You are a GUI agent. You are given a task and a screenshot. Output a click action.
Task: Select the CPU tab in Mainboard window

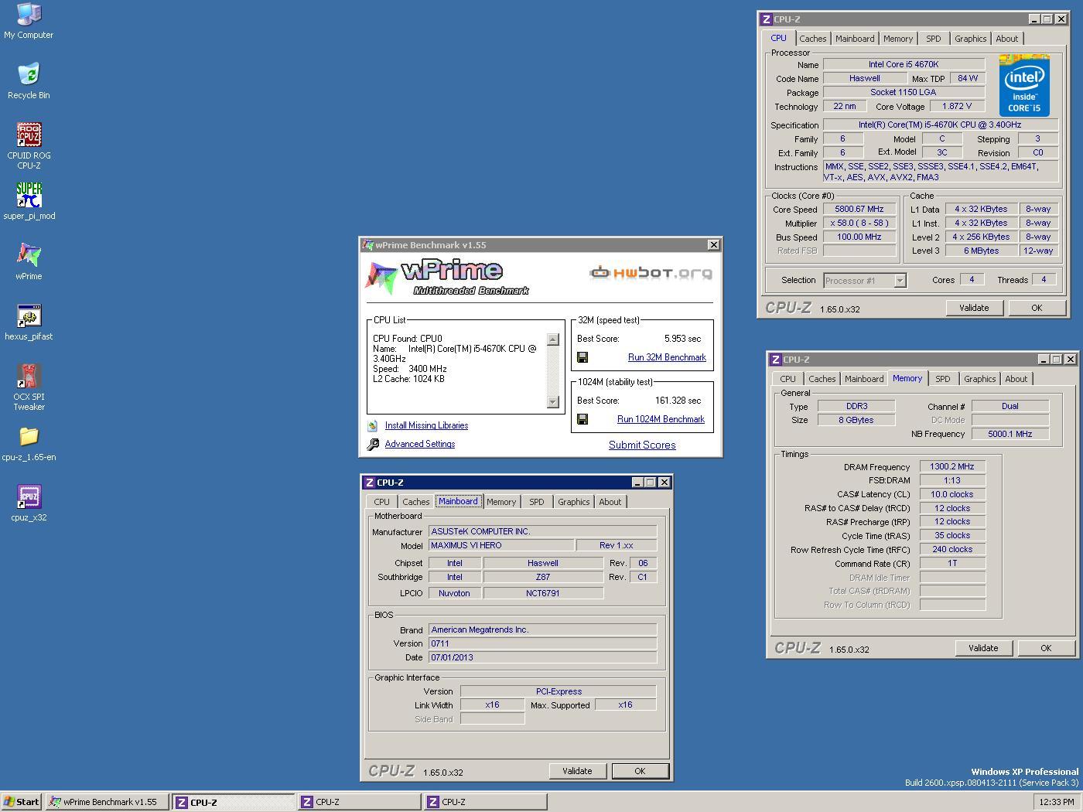382,502
